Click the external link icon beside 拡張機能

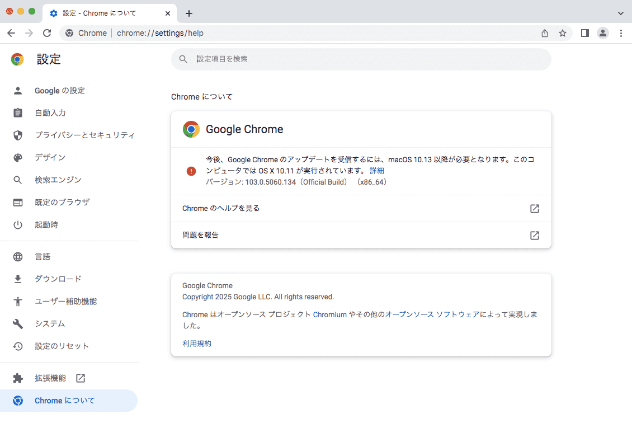[81, 378]
